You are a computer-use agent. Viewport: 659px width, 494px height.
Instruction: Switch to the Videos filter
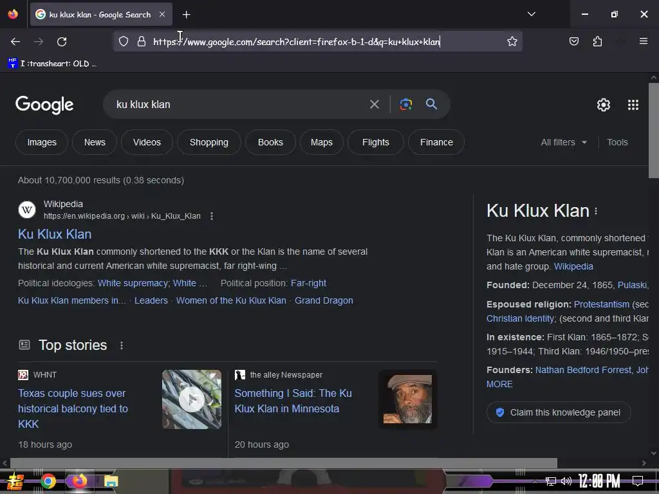coord(147,142)
